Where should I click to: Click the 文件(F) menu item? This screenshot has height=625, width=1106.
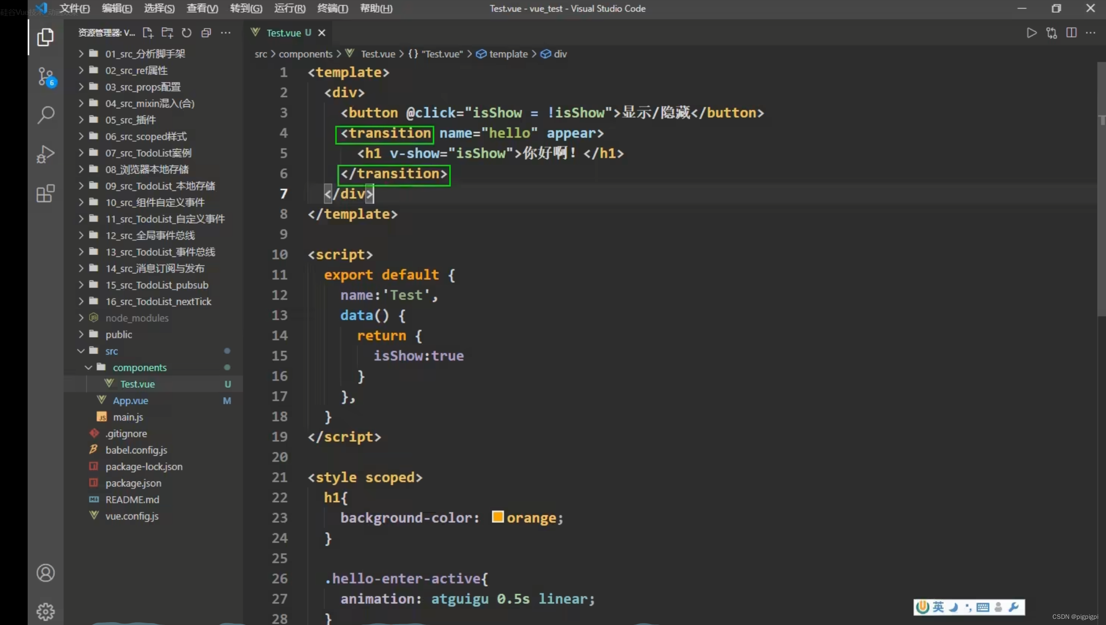(x=74, y=8)
